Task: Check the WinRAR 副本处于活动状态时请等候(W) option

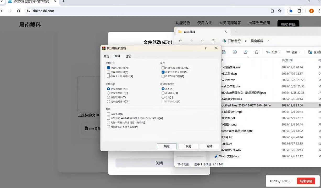Action: [x=108, y=118]
